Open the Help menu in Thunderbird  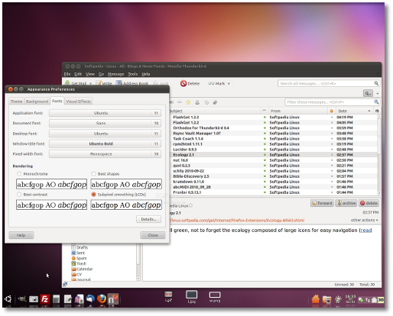coord(146,74)
